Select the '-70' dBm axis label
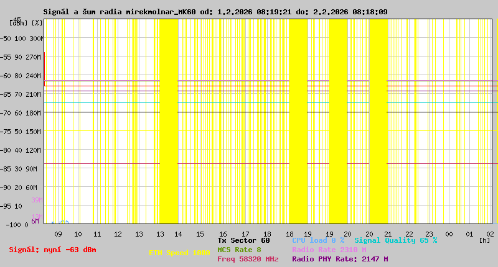Viewport: 498px width, 267px height. point(6,113)
